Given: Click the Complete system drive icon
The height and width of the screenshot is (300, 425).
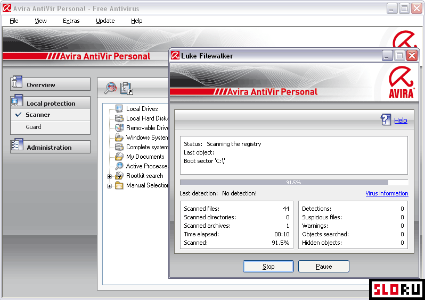Looking at the screenshot, I should point(119,147).
